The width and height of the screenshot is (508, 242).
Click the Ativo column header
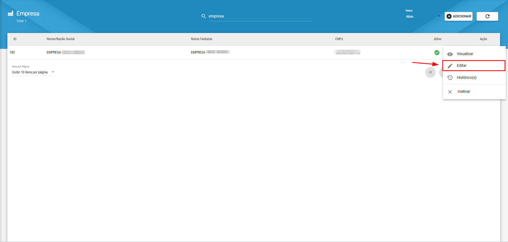pyautogui.click(x=438, y=39)
